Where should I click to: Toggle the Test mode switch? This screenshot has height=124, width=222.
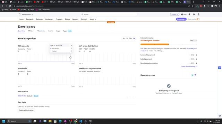(x=198, y=19)
